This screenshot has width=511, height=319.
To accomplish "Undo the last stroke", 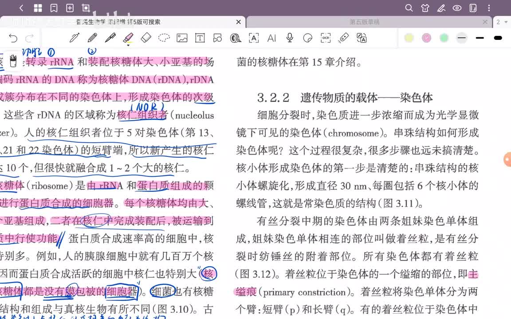I will coord(13,38).
